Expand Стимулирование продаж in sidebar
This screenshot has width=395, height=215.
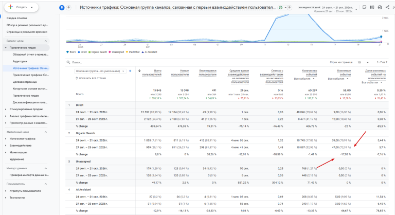6,109
